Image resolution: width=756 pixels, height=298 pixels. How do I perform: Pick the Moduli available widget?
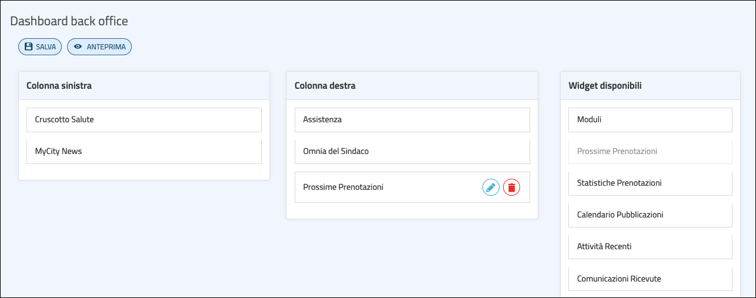pos(650,119)
